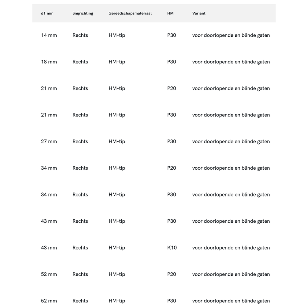Click P20 in the 21 mm row
Image resolution: width=308 pixels, height=308 pixels.
click(172, 88)
